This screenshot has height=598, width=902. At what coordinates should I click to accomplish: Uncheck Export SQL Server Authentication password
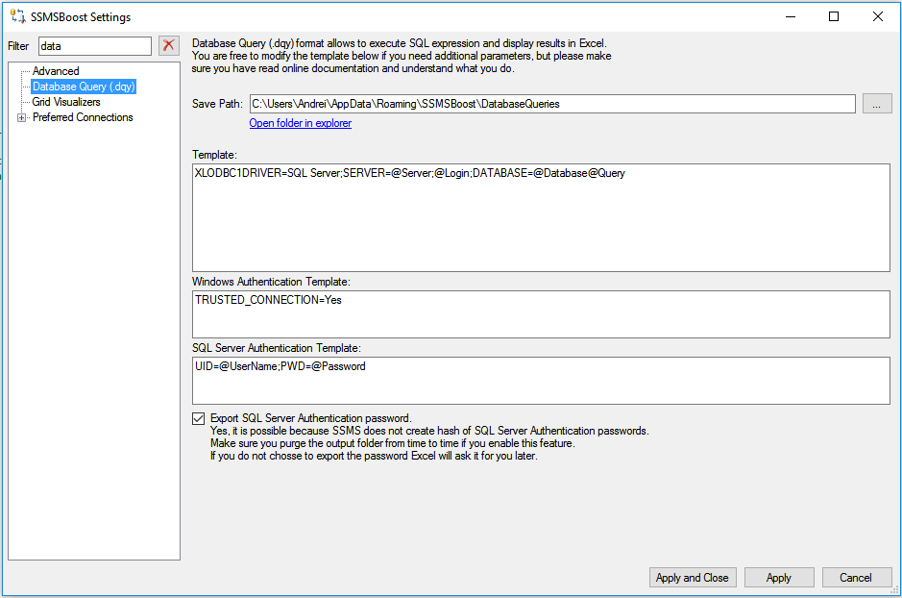tap(199, 418)
